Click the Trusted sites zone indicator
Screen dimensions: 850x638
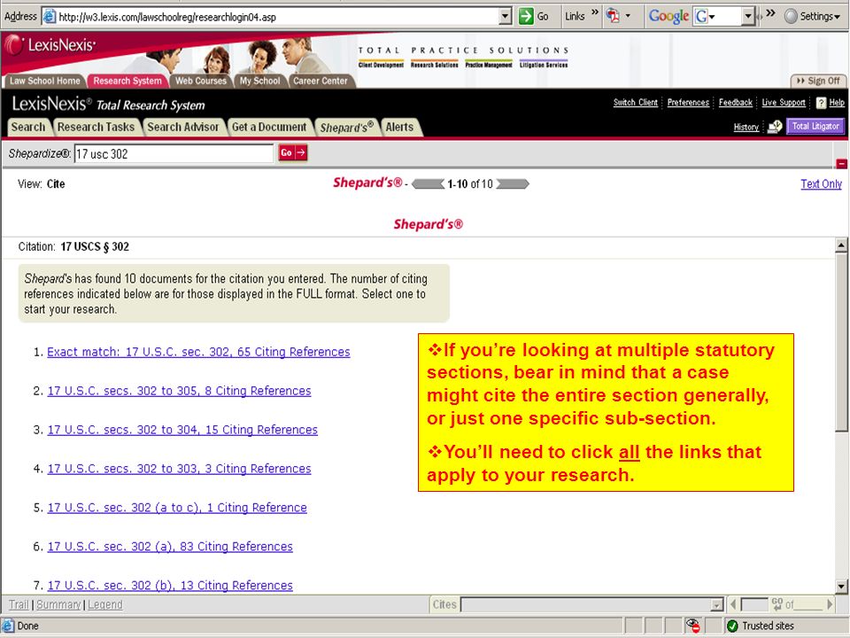760,626
